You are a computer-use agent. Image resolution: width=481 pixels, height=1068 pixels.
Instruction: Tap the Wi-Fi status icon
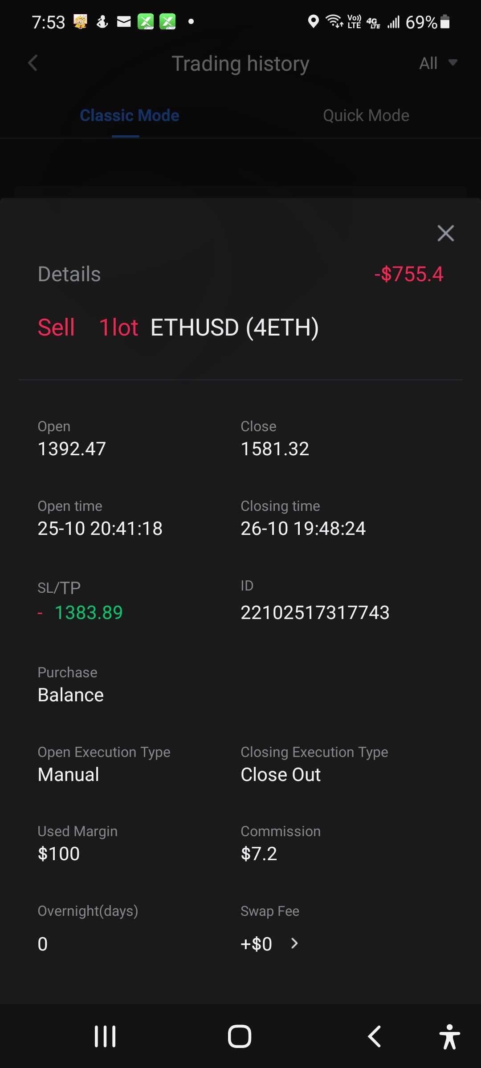pos(334,21)
